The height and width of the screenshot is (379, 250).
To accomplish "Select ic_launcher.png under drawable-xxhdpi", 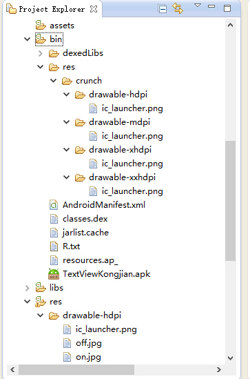I will pyautogui.click(x=132, y=191).
